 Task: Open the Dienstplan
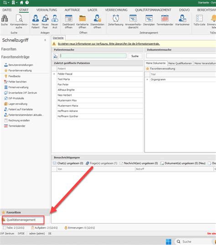(x=149, y=20)
